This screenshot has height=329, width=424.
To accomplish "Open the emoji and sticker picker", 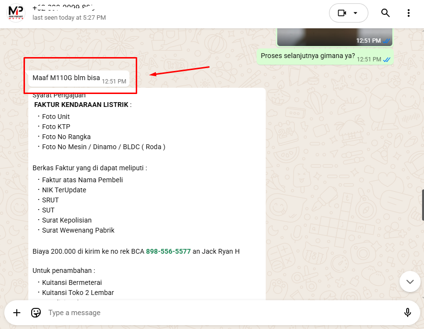I will (x=35, y=313).
